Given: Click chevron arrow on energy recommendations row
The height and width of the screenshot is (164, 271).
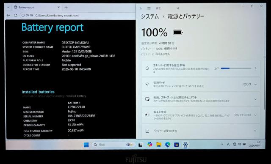Looking at the screenshot, I should click(255, 68).
